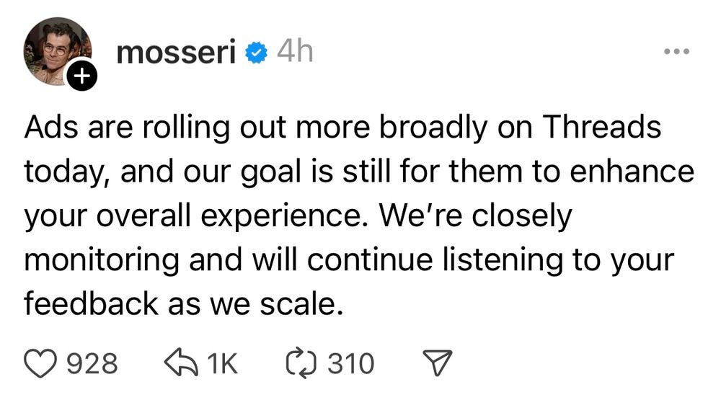Screen dimensions: 721x400
Task: Click the blue verified badge next to mosseri
Action: click(257, 53)
